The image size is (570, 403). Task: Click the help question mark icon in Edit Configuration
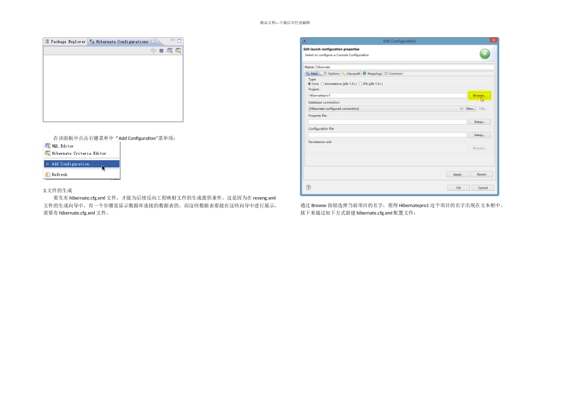point(308,188)
